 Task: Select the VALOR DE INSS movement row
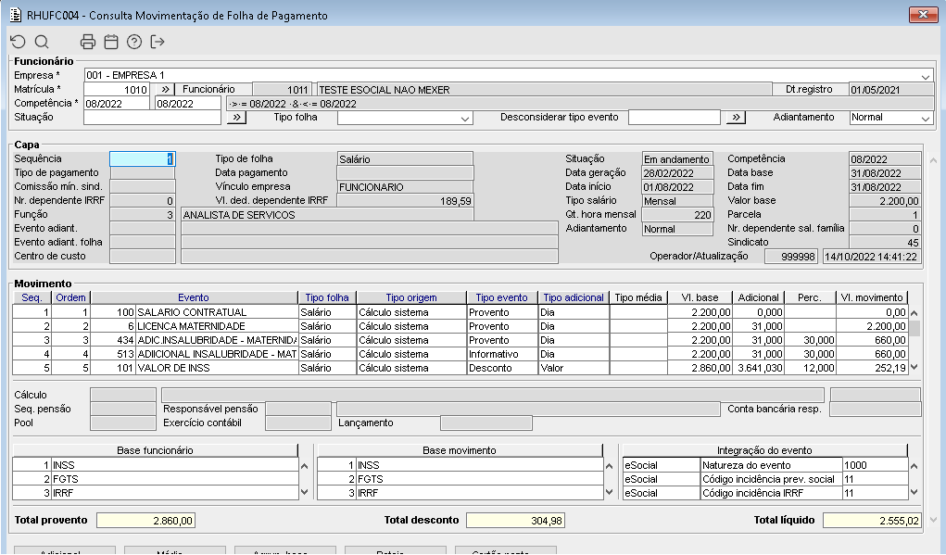(x=218, y=368)
